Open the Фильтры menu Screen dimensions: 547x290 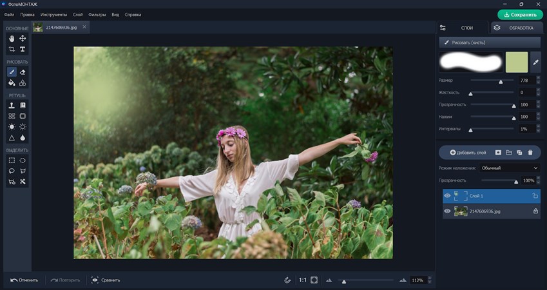tap(97, 14)
